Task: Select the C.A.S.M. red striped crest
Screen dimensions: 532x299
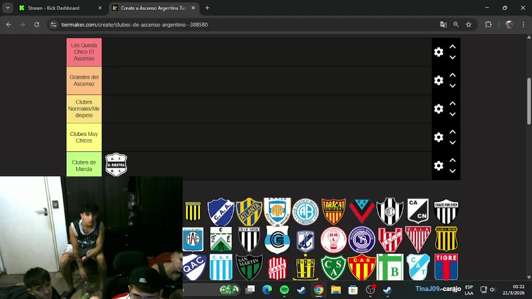Action: (277, 268)
